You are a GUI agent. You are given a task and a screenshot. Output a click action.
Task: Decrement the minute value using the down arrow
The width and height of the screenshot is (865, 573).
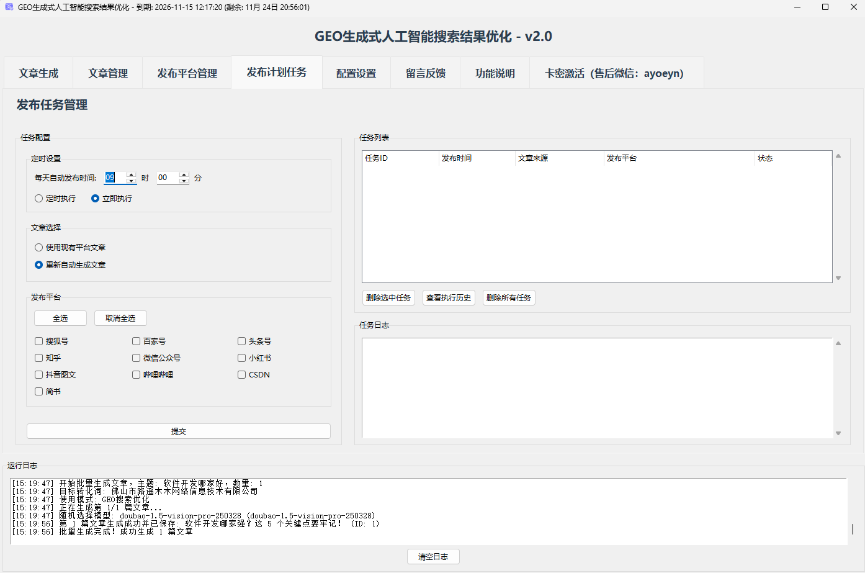tap(184, 181)
